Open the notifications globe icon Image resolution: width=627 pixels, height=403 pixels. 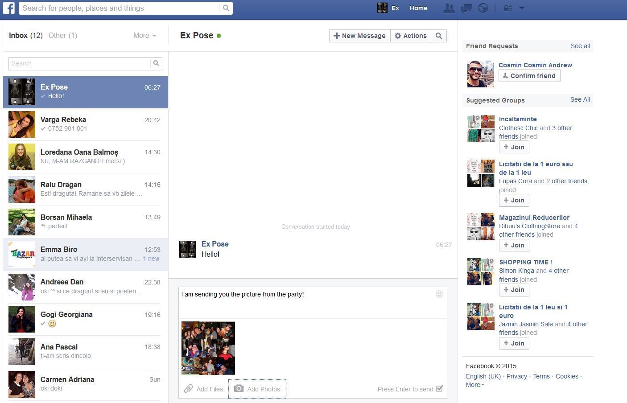tap(483, 8)
